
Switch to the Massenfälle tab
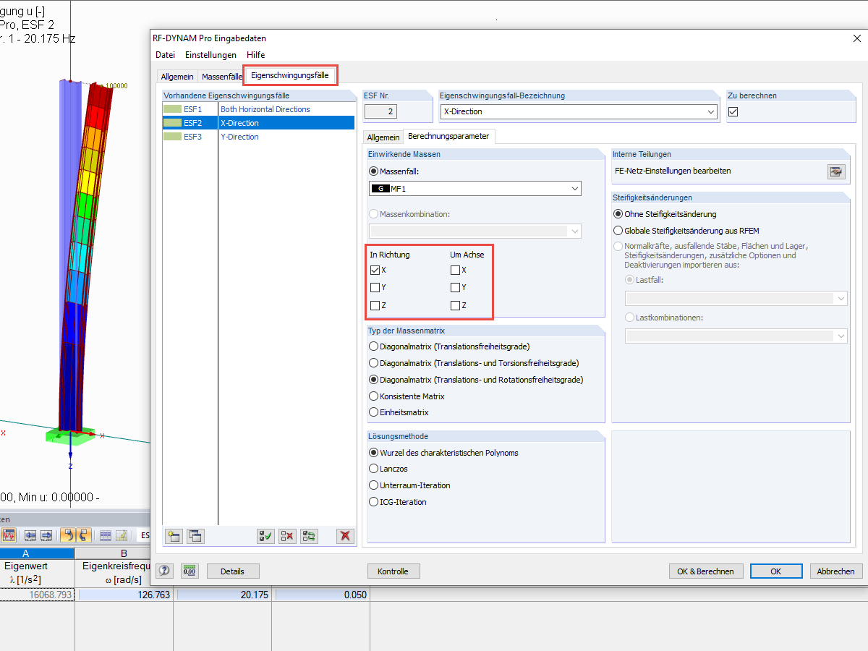point(221,77)
